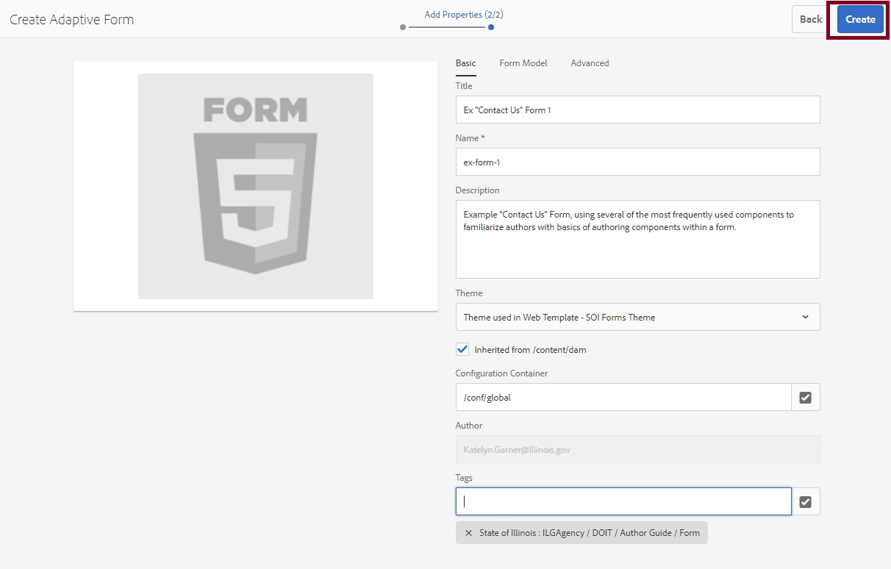Click the State of Illinois tag text
This screenshot has height=569, width=891.
pyautogui.click(x=590, y=533)
